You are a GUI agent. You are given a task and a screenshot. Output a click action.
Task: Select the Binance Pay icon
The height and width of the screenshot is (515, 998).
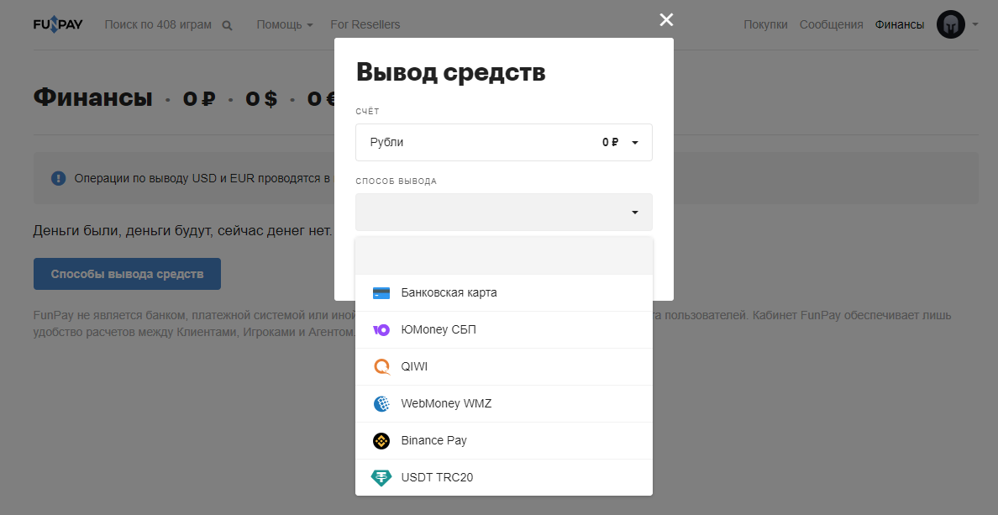382,440
